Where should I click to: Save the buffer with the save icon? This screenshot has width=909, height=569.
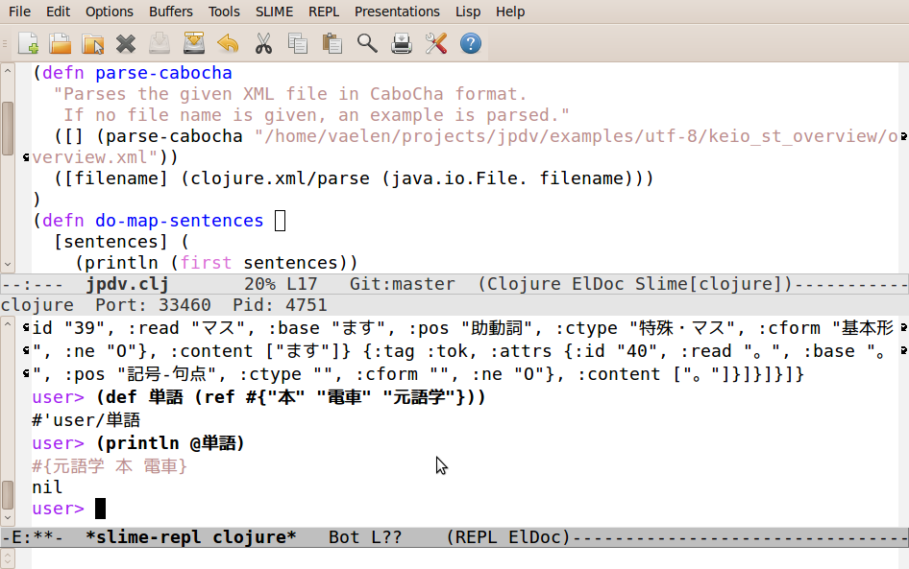[x=160, y=43]
